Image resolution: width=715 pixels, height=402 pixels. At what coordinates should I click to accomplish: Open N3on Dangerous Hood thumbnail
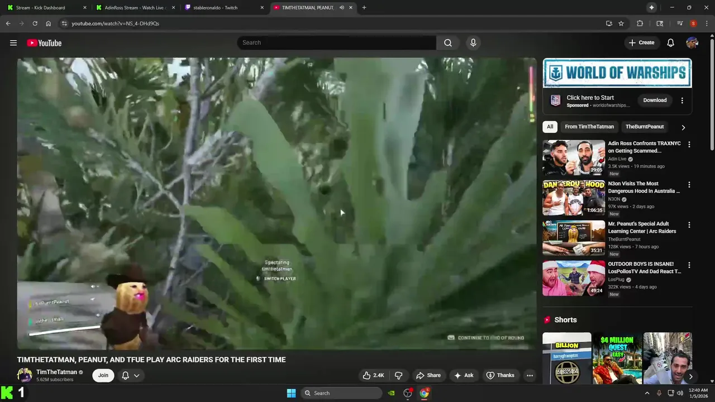pos(574,198)
